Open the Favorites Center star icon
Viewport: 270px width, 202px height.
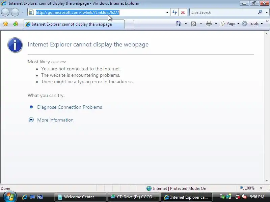click(x=5, y=24)
